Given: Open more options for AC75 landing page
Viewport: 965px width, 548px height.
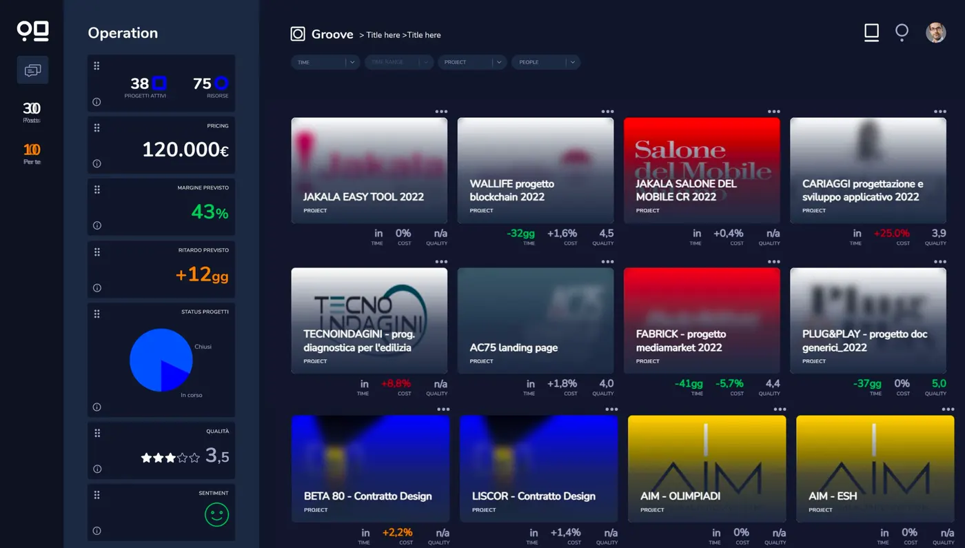Looking at the screenshot, I should (607, 262).
